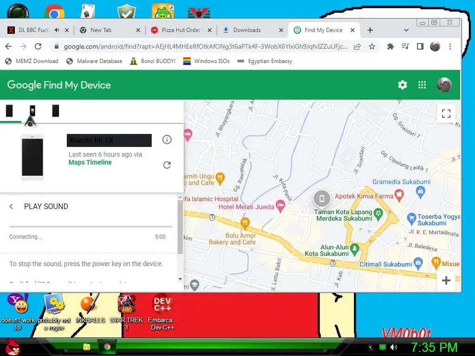
Task: Open media controls in Chrome toolbar
Action: point(405,46)
